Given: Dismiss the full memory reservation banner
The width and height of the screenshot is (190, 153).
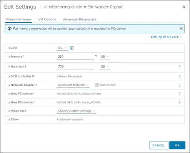Looking at the screenshot, I should (181, 28).
